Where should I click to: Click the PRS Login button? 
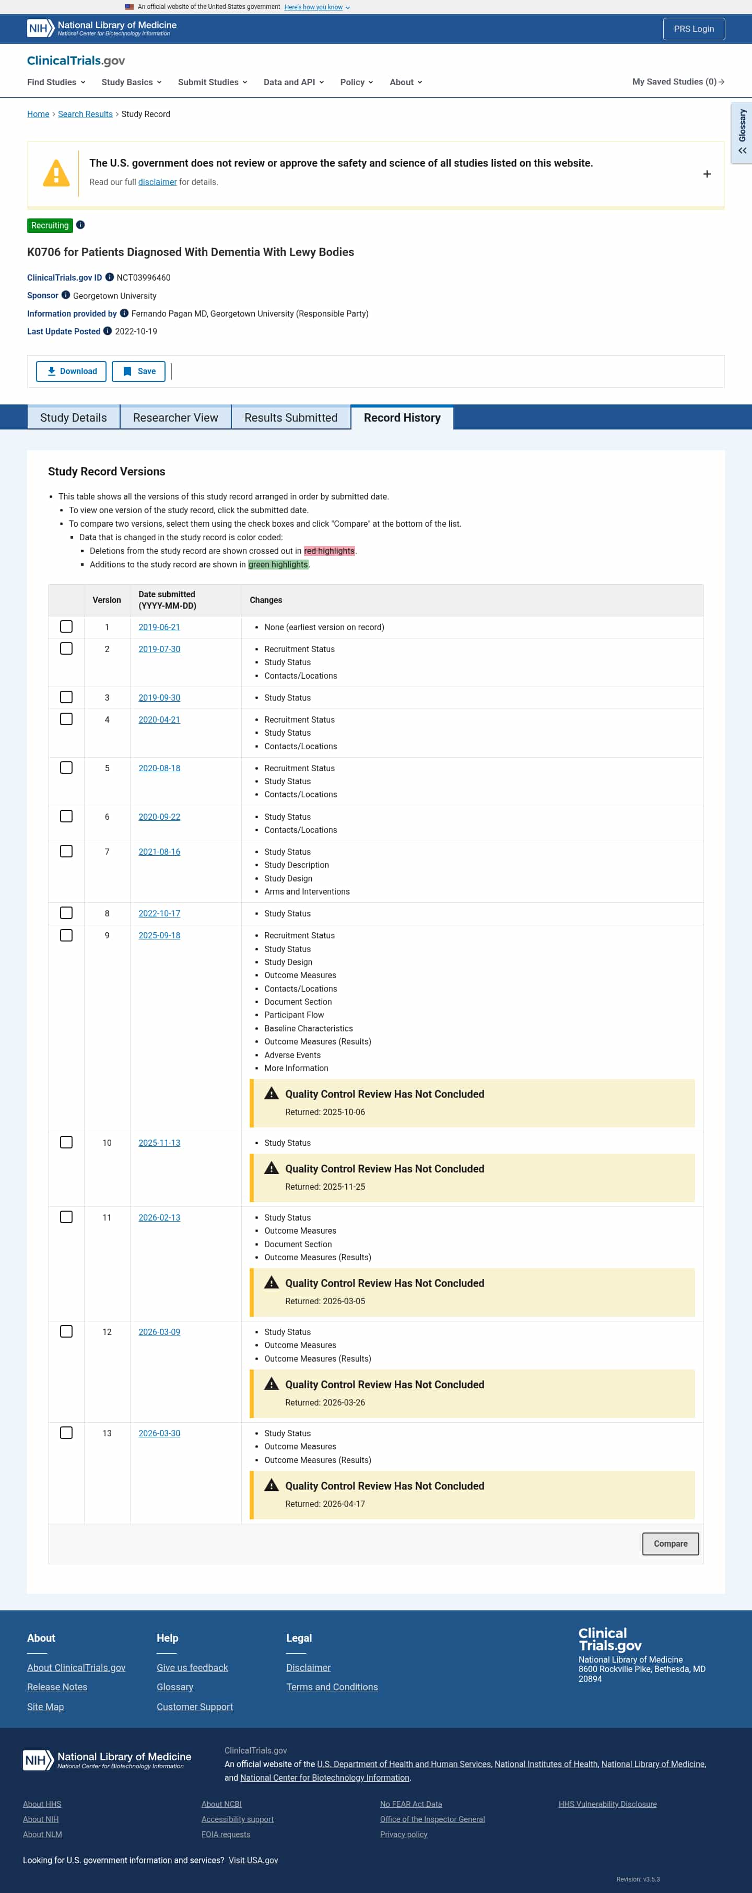[x=694, y=29]
